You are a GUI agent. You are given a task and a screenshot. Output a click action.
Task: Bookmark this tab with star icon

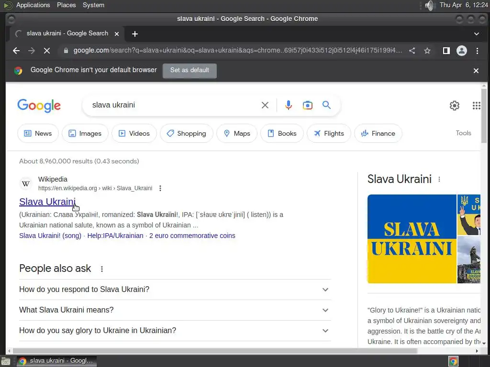[427, 51]
